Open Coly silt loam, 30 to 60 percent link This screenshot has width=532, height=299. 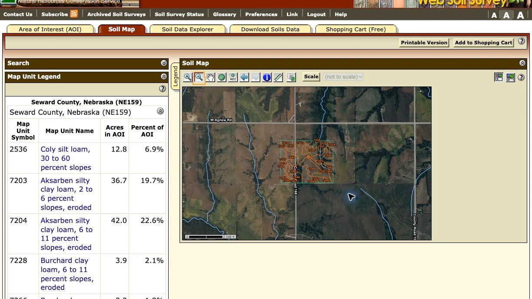pos(66,158)
